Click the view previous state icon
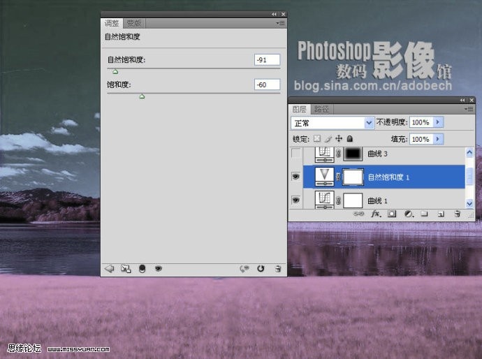Viewport: 482px width, 359px height. [x=244, y=269]
